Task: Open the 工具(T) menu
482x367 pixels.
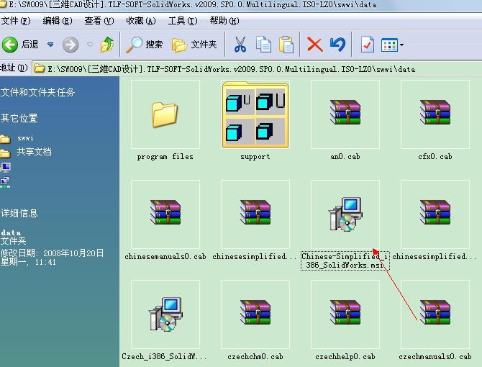Action: tap(183, 21)
